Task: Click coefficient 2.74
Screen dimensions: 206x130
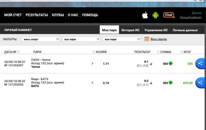Action: (x=106, y=83)
